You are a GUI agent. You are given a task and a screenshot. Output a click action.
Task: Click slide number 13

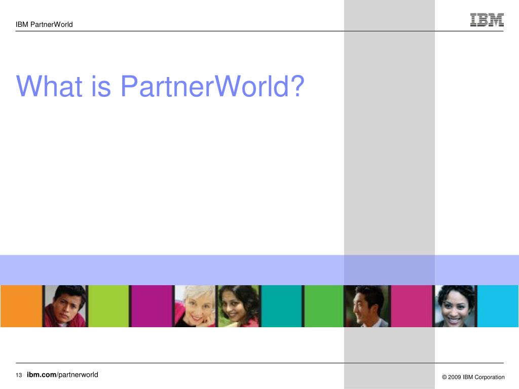coord(19,375)
